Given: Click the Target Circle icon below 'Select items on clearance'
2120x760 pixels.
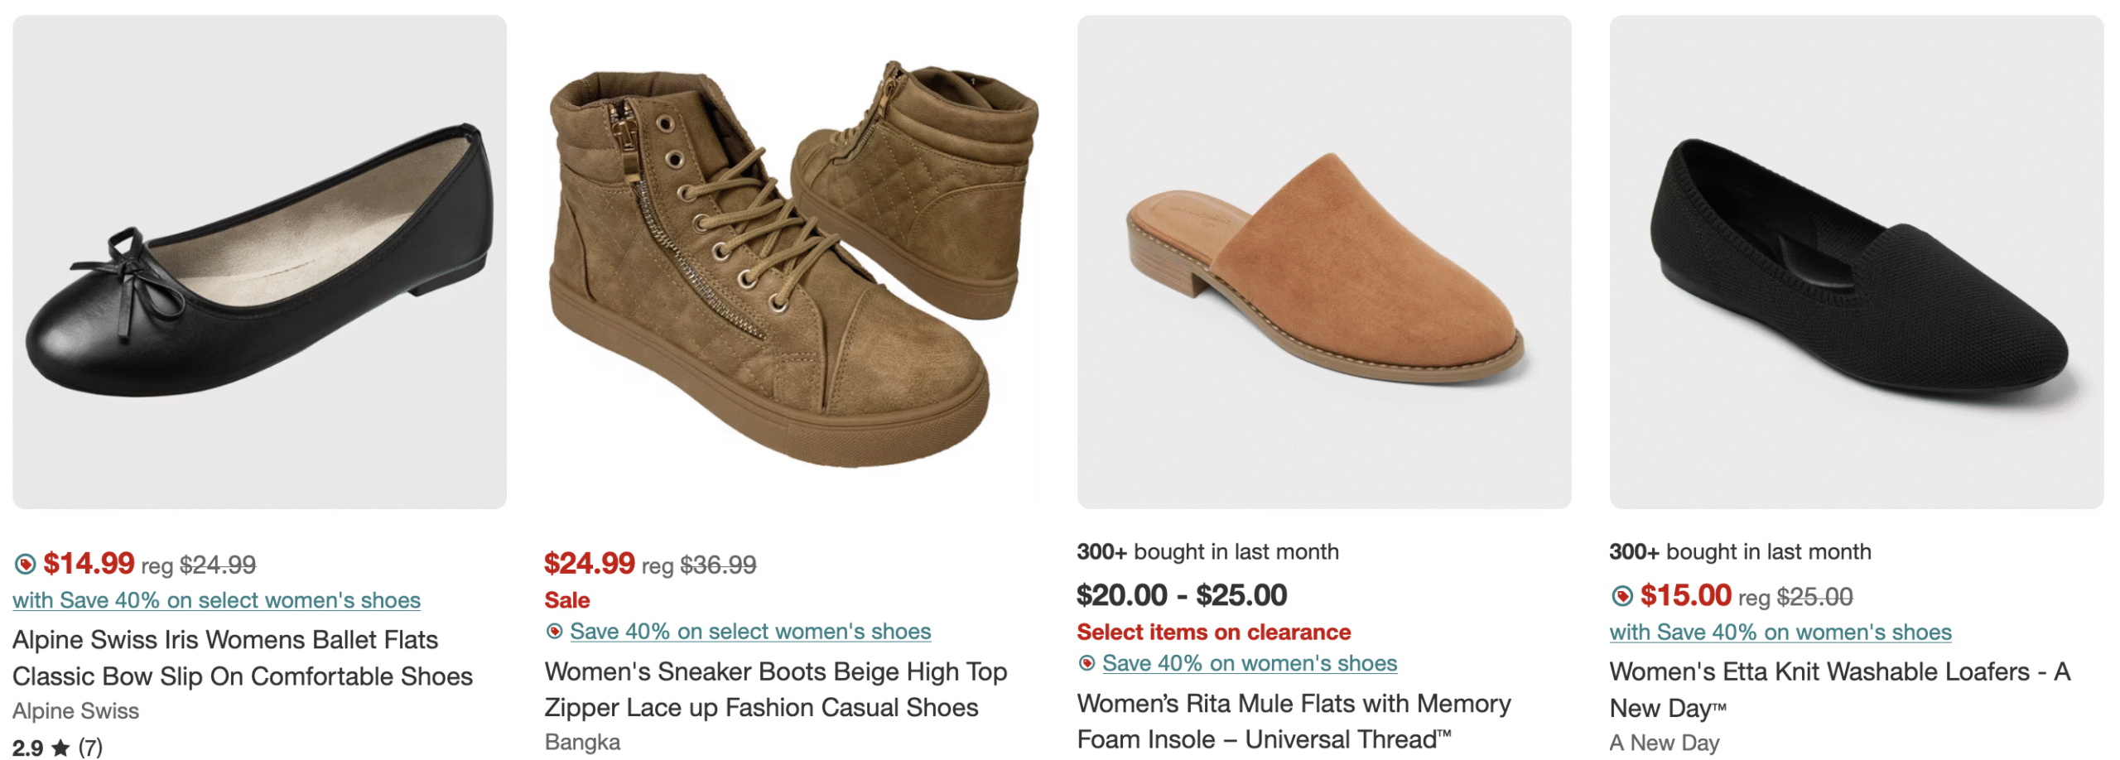Looking at the screenshot, I should point(1086,663).
